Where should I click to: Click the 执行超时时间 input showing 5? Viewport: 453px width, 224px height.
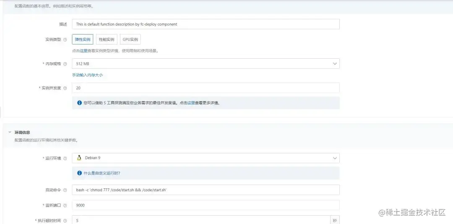pyautogui.click(x=201, y=220)
